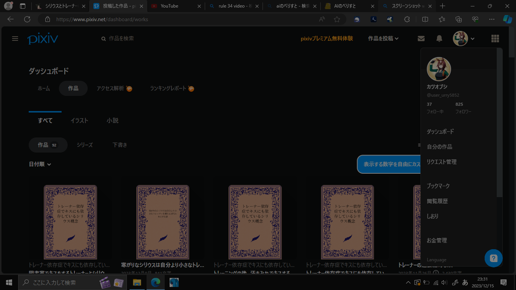This screenshot has height=290, width=516.
Task: Click the pixiv logo
Action: pyautogui.click(x=43, y=39)
